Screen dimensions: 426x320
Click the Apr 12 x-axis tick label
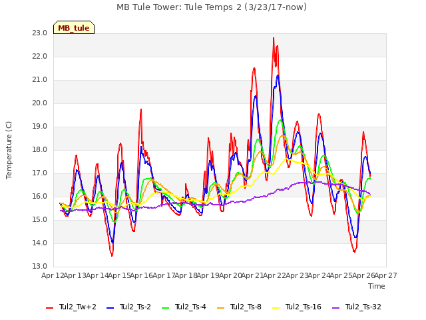point(53,275)
